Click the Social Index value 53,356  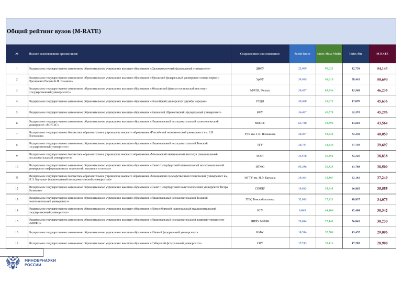pyautogui.click(x=302, y=167)
